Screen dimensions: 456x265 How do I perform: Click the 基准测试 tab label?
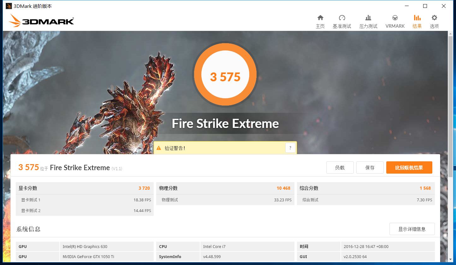(x=342, y=26)
